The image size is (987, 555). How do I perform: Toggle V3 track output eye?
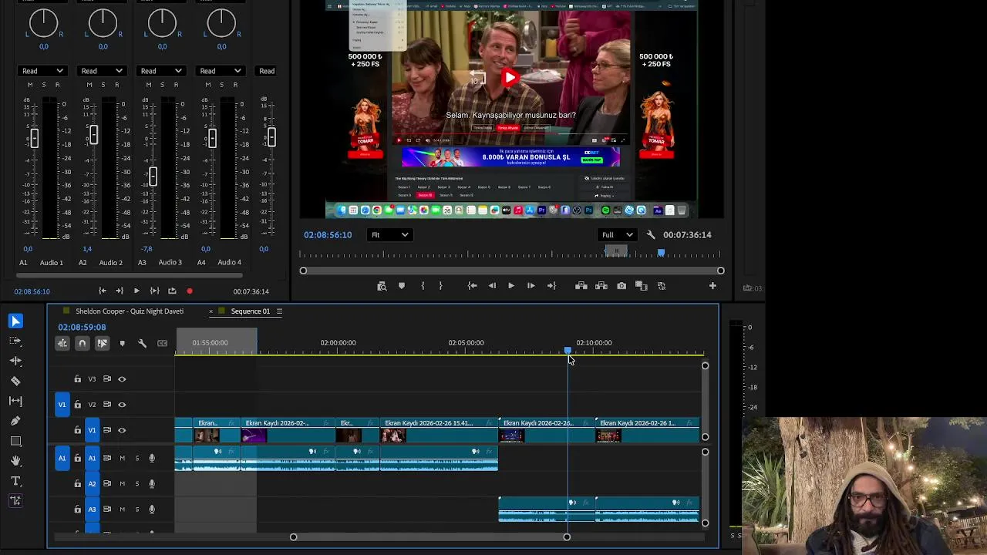[122, 379]
